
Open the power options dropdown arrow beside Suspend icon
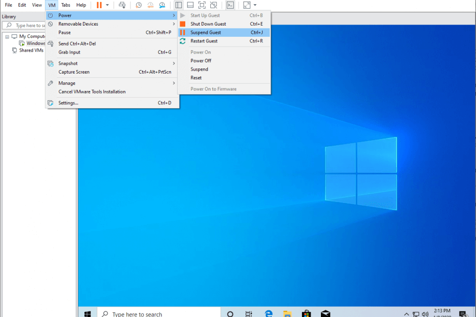point(107,5)
